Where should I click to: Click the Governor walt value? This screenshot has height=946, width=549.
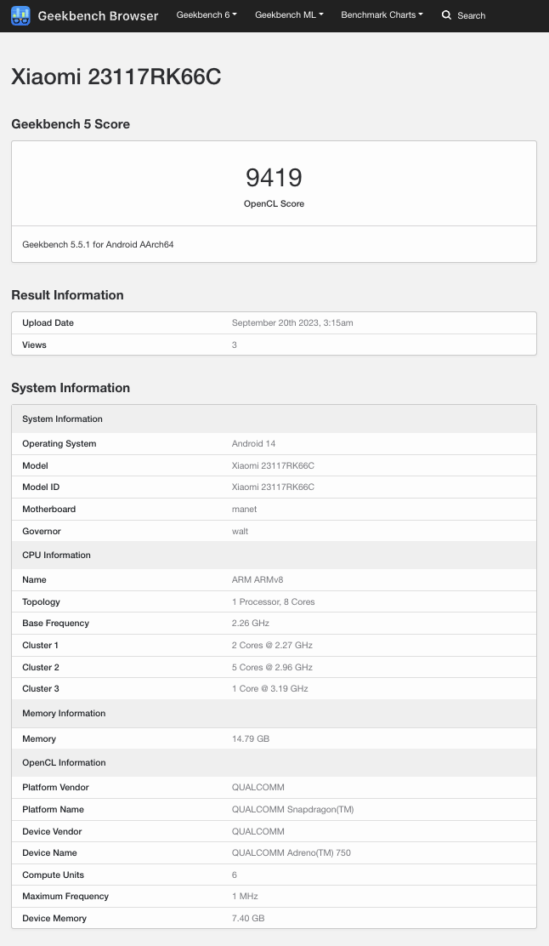coord(240,531)
